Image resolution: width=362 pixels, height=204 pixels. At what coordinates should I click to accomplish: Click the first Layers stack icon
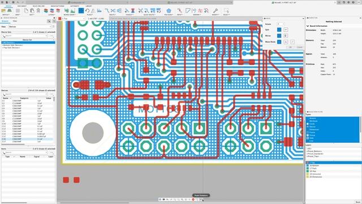[x=46, y=11]
